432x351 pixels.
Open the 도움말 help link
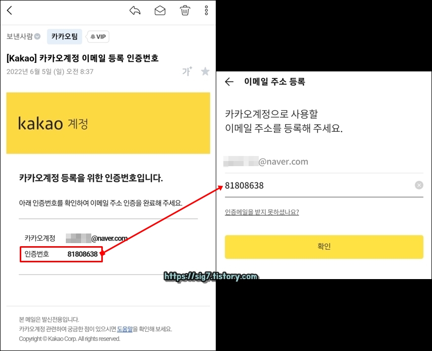tap(125, 329)
